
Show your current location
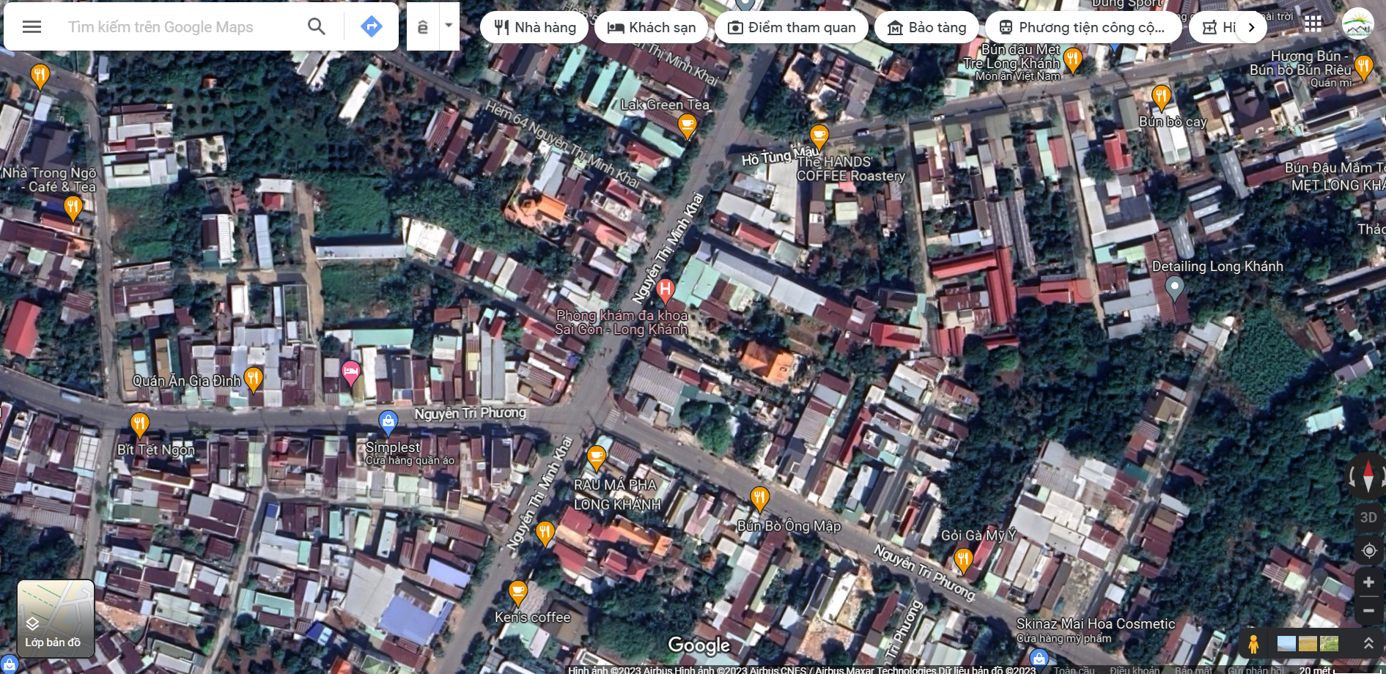pyautogui.click(x=1368, y=550)
